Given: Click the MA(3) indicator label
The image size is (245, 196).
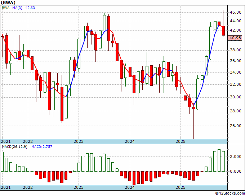Looking at the screenshot, I should (17, 8).
